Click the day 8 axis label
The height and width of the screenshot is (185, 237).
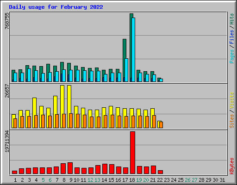pos(64,180)
